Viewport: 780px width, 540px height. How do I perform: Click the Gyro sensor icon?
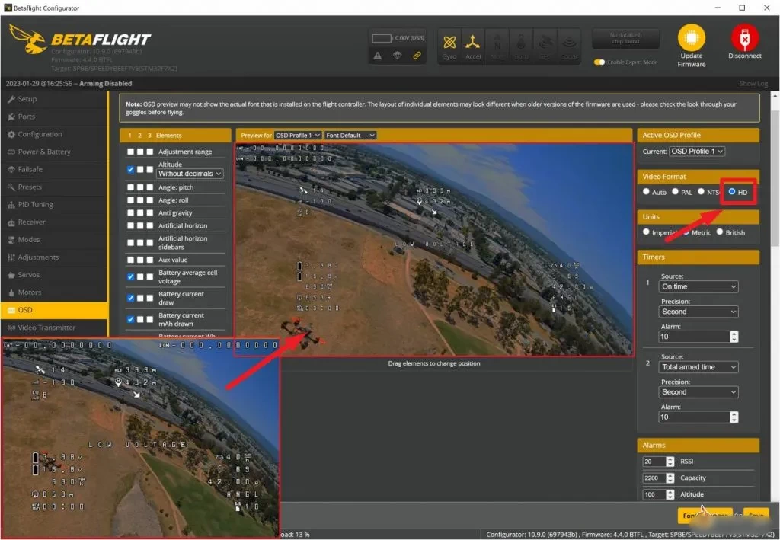[449, 43]
